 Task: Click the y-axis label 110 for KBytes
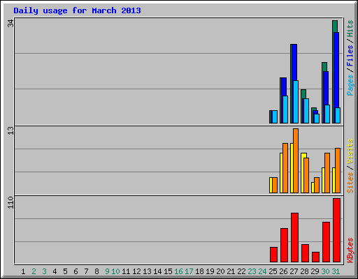(10, 202)
